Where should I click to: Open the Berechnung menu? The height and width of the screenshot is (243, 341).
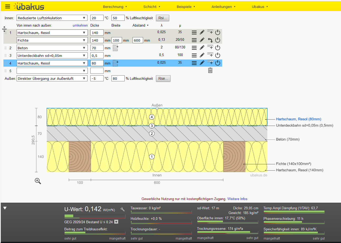pyautogui.click(x=115, y=7)
